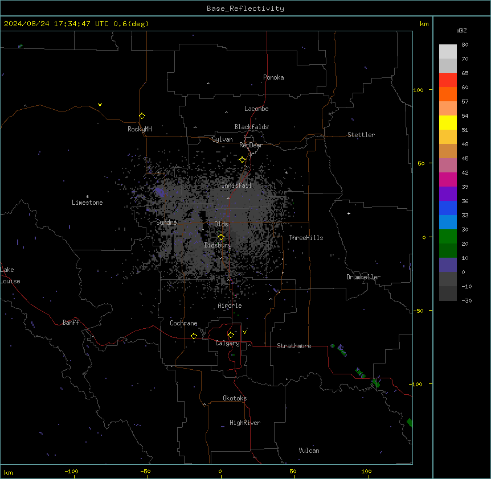Click the Limestone label
Viewport: 491px width, 479px height.
[x=87, y=203]
